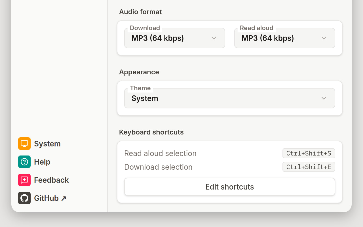The width and height of the screenshot is (363, 227).
Task: Click the Read aloud selection label
Action: tap(160, 153)
